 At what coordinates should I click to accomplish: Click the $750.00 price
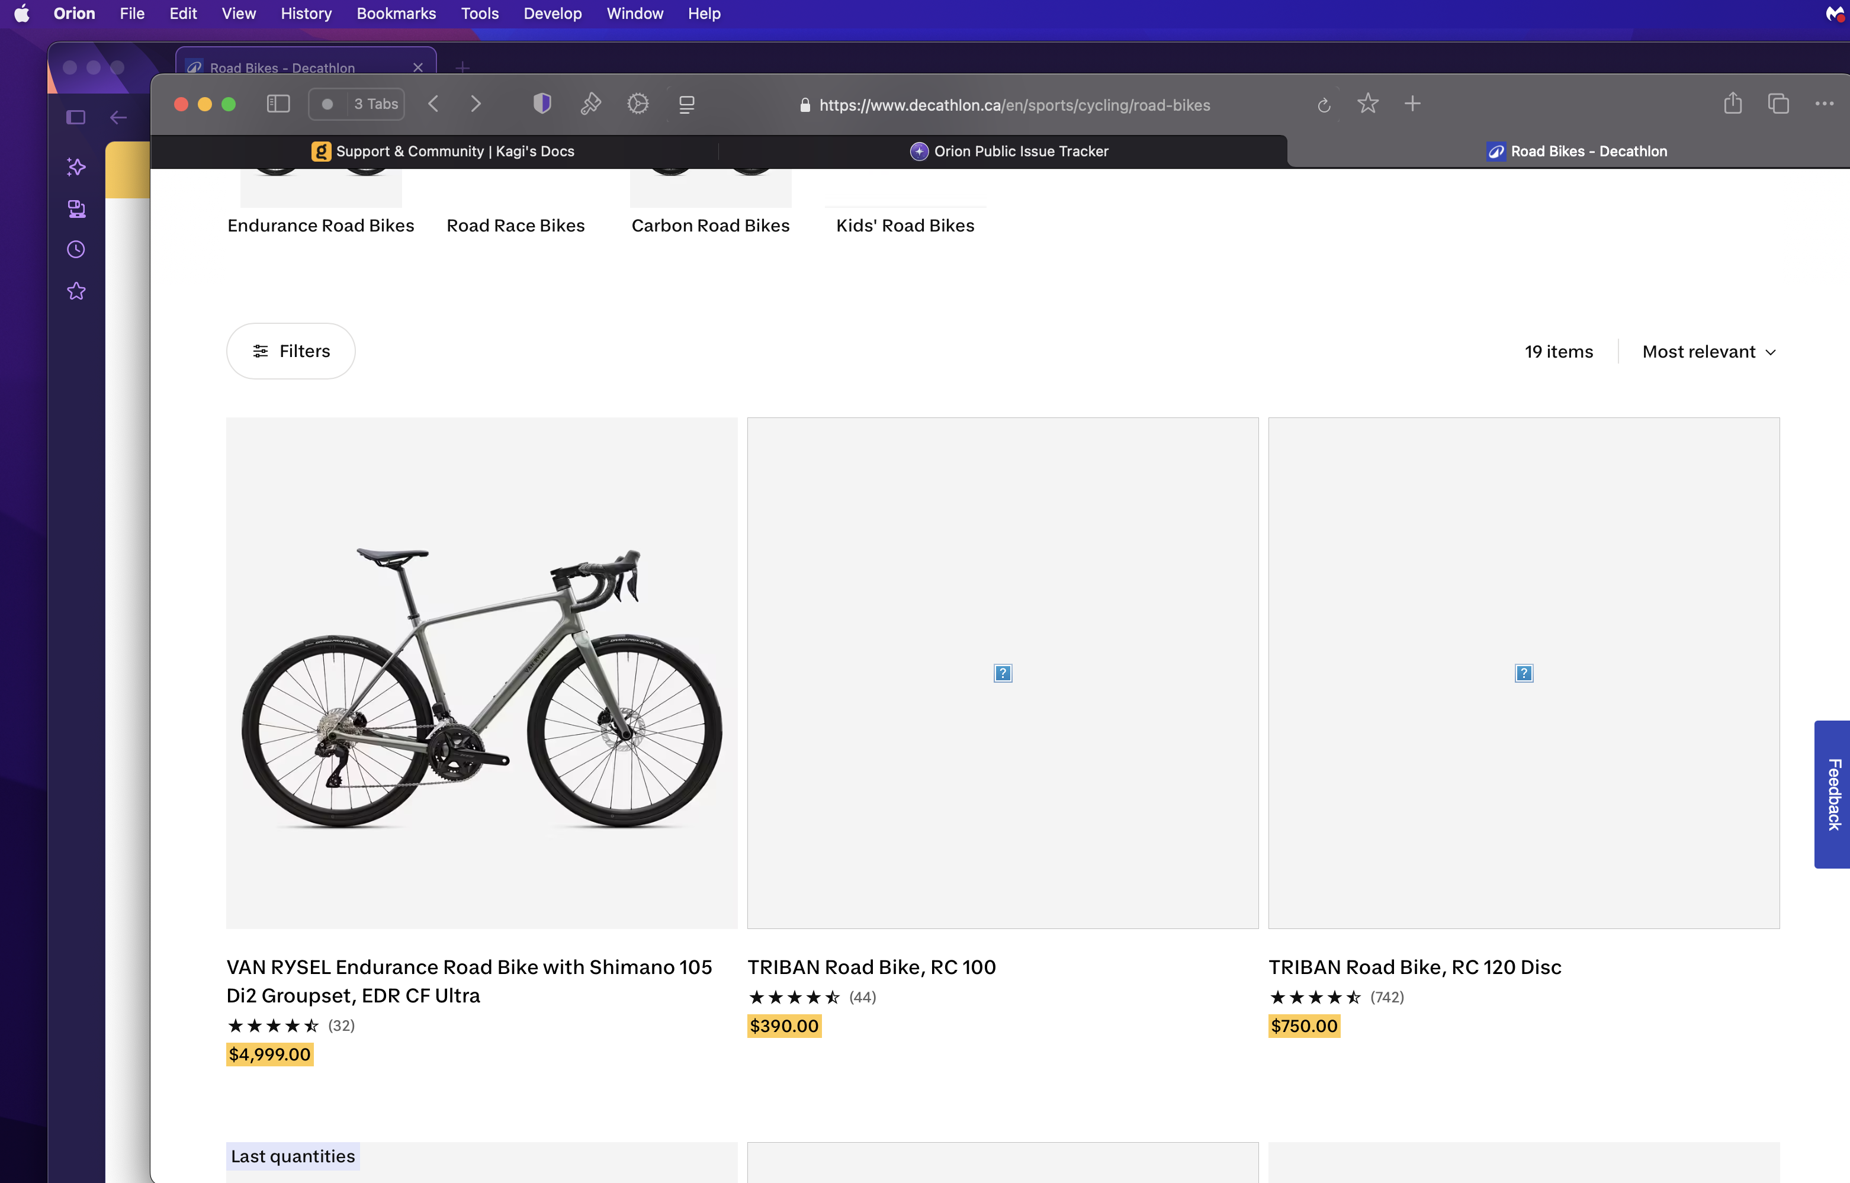click(x=1305, y=1026)
